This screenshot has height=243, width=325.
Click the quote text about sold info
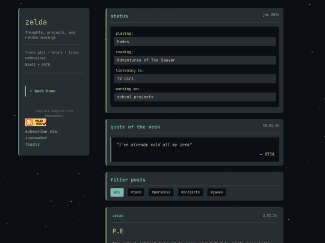pos(154,145)
